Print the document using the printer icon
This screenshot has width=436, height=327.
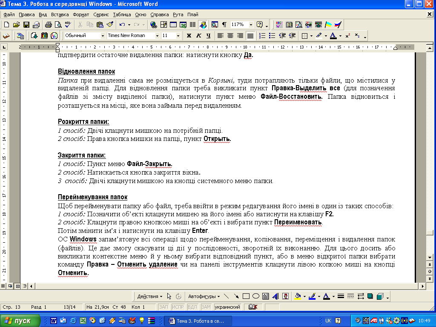tap(49, 25)
